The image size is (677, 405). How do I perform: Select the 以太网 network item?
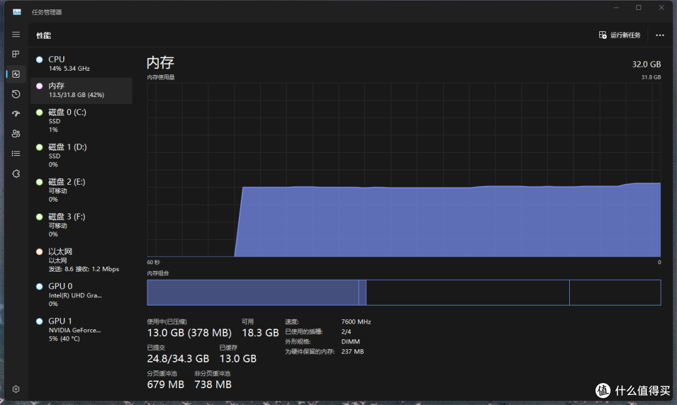click(x=81, y=260)
